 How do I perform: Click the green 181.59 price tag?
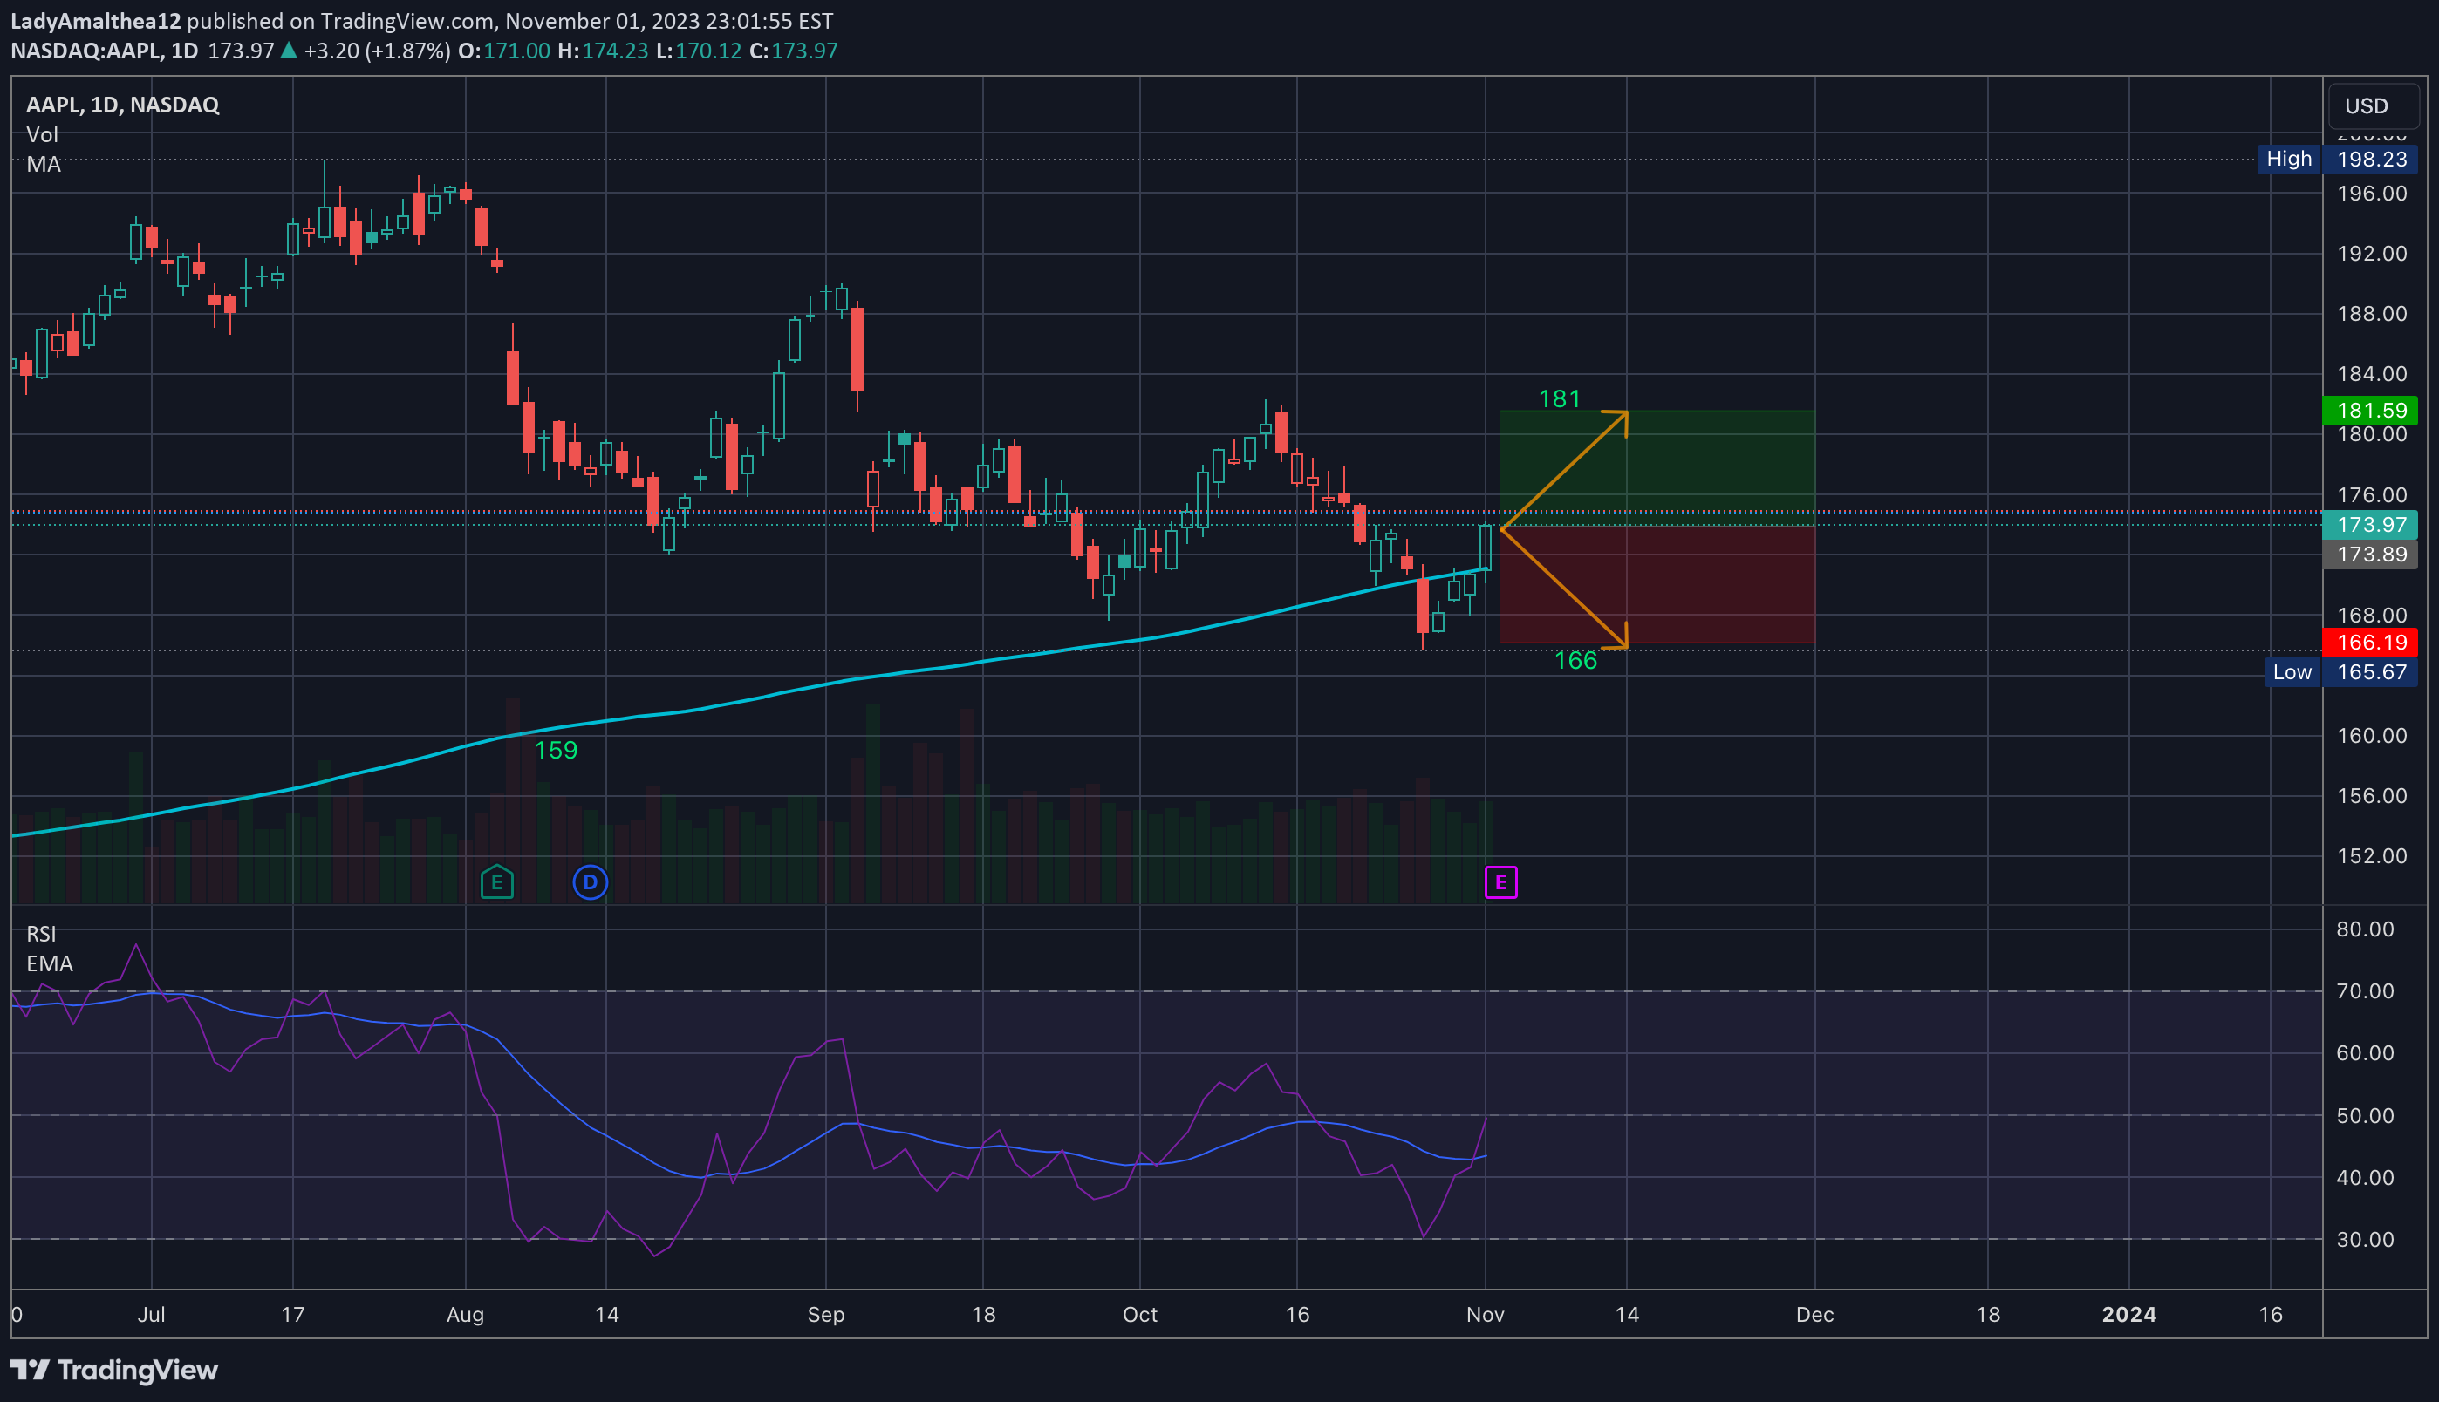click(2371, 410)
